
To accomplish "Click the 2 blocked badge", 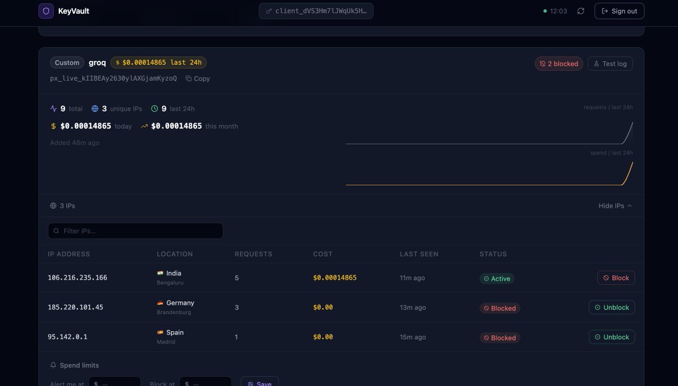I will pos(559,64).
